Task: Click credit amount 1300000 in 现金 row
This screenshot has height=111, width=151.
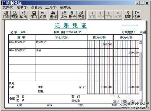Action: 133,53
